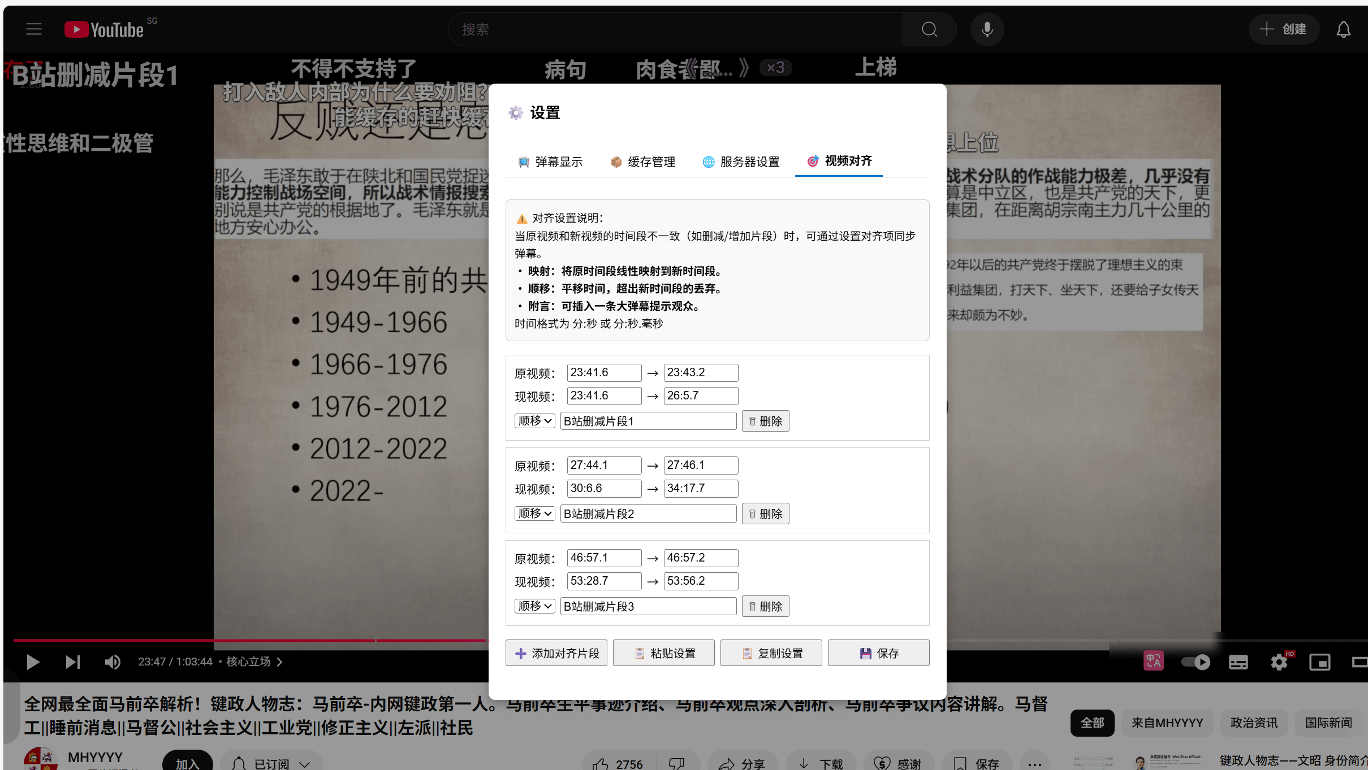This screenshot has width=1368, height=770.
Task: Play the video with play button
Action: 33,662
